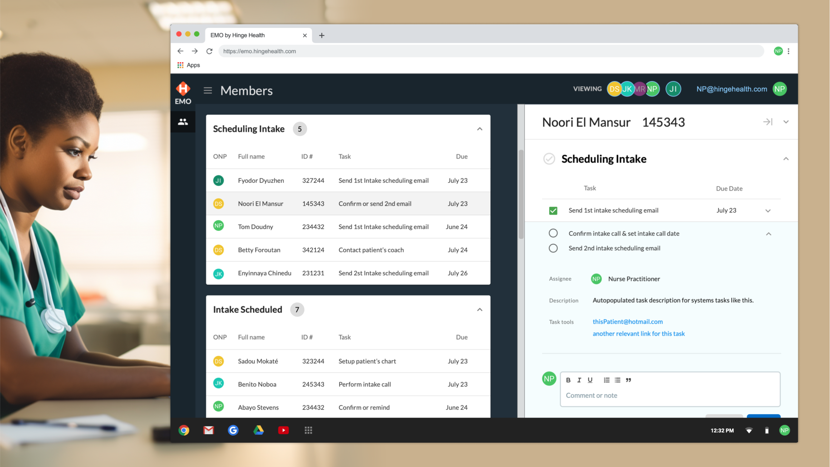This screenshot has width=830, height=467.
Task: Collapse the Scheduling Intake list
Action: tap(480, 129)
